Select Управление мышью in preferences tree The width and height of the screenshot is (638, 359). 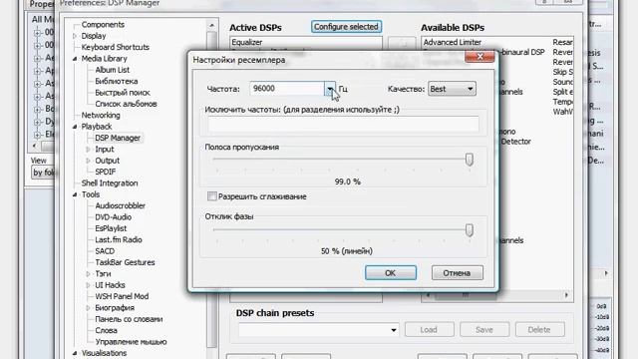tap(131, 342)
